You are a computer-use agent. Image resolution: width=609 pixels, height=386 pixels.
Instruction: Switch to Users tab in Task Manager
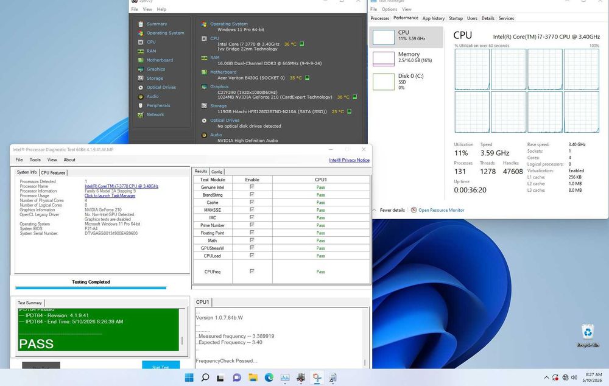472,18
